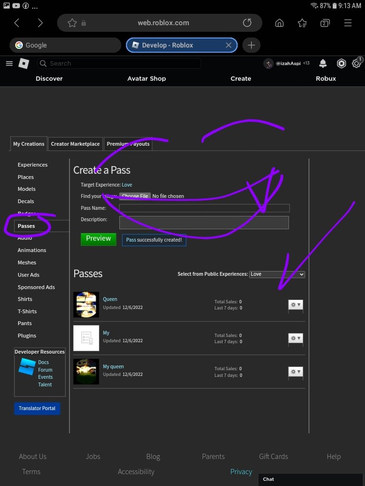Screen dimensions: 365x486
Task: Reload the page with the refresh icon
Action: [247, 23]
